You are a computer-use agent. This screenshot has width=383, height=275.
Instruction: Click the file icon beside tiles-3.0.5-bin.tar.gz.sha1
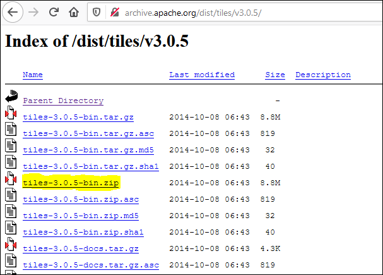coord(11,162)
